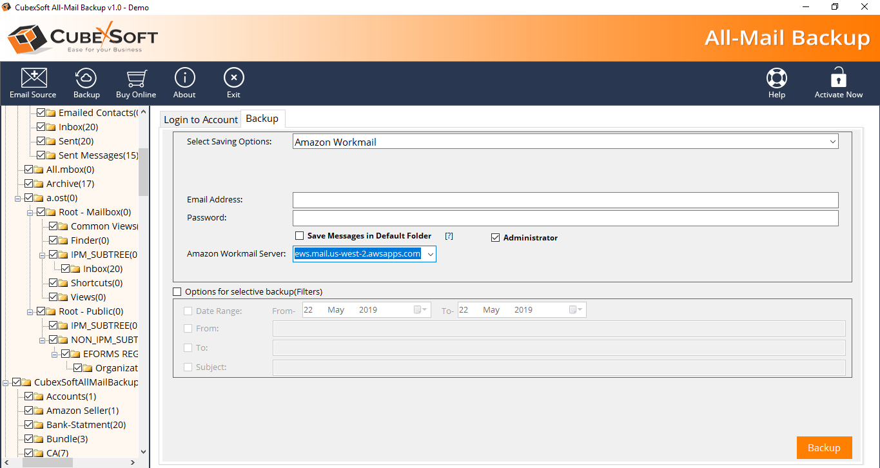The width and height of the screenshot is (880, 468).
Task: Click the folder icon of All.mbox(0)
Action: pos(39,170)
